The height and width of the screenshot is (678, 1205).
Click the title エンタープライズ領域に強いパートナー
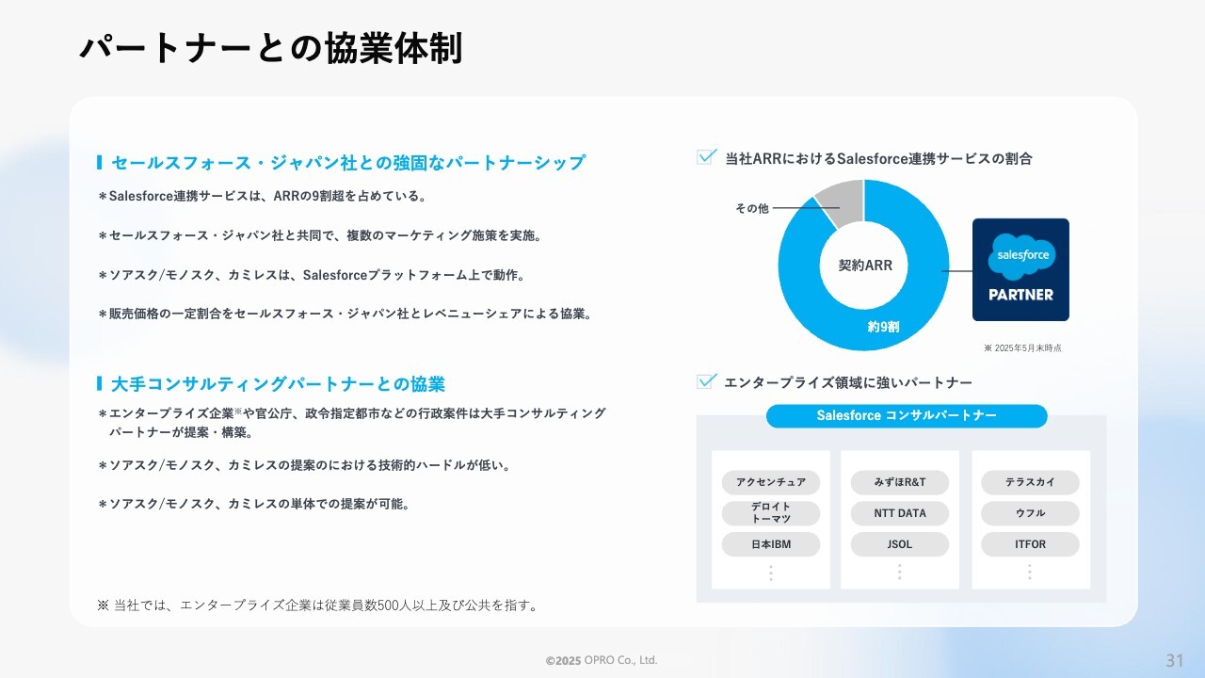848,382
